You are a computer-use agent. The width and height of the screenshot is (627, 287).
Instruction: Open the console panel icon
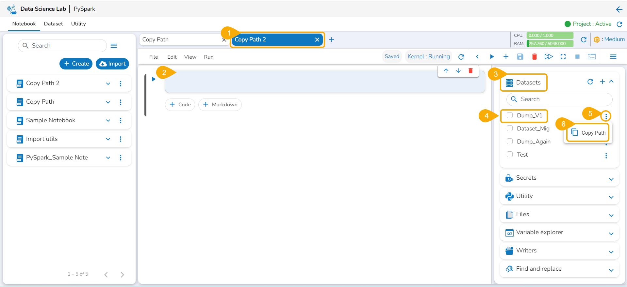pos(592,57)
